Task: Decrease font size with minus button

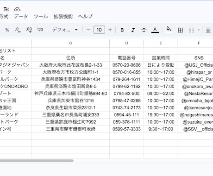Action: pyautogui.click(x=88, y=30)
